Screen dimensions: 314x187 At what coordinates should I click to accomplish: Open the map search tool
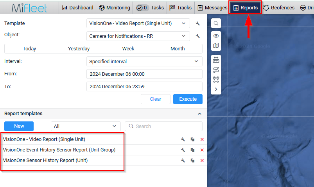[x=216, y=23]
